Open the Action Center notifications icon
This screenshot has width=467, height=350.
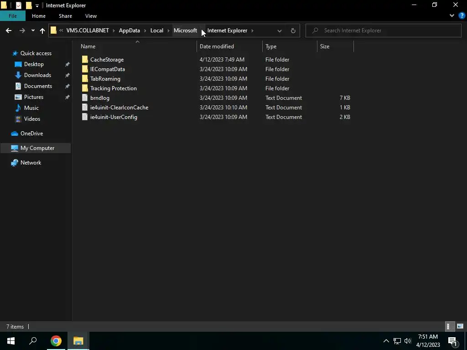452,341
